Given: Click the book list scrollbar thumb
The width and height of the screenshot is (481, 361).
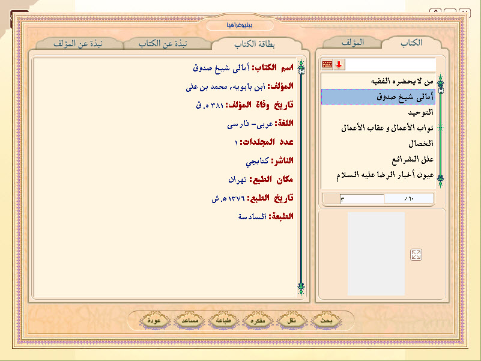Looking at the screenshot, I should (x=441, y=90).
